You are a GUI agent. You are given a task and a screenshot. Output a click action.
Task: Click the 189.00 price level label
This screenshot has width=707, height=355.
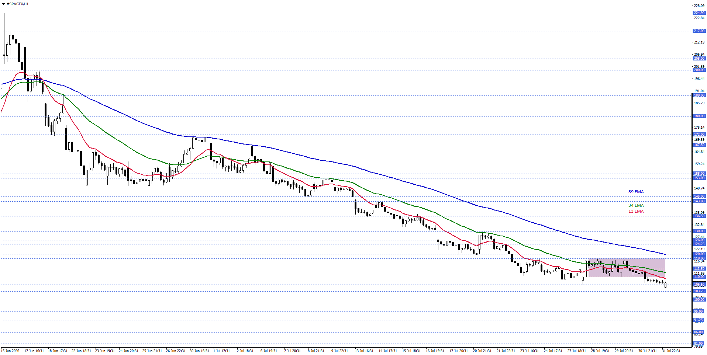pyautogui.click(x=699, y=95)
